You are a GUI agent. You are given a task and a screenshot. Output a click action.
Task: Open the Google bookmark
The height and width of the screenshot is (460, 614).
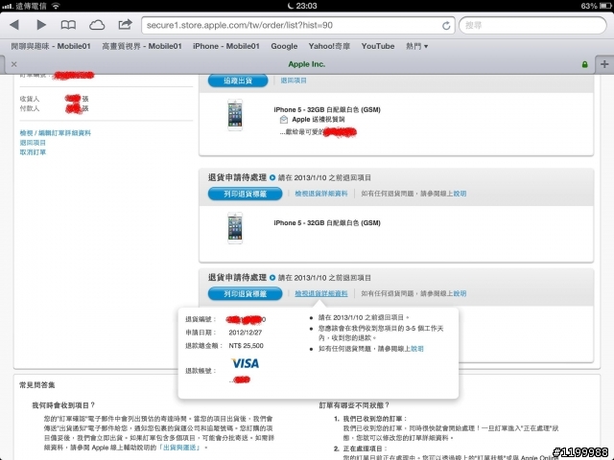click(x=284, y=46)
